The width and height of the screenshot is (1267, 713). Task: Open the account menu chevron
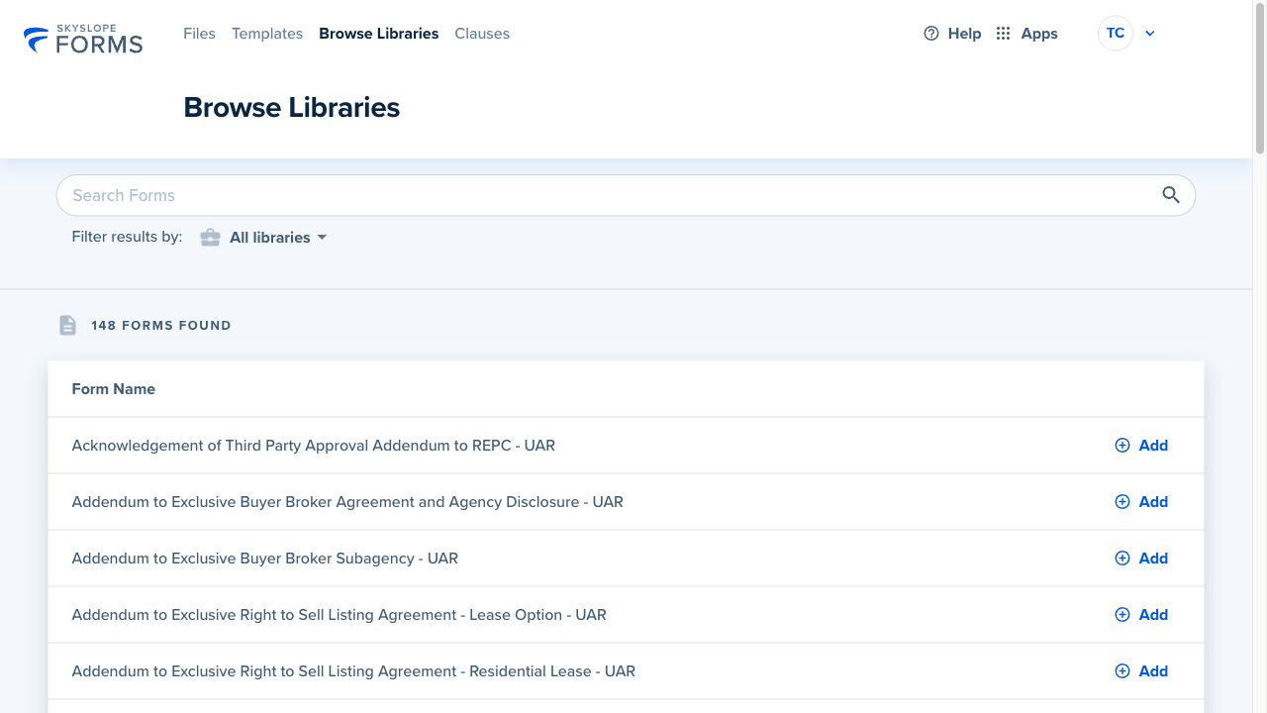pos(1149,34)
